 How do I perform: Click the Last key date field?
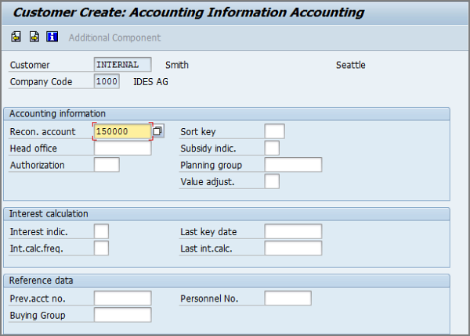293,231
